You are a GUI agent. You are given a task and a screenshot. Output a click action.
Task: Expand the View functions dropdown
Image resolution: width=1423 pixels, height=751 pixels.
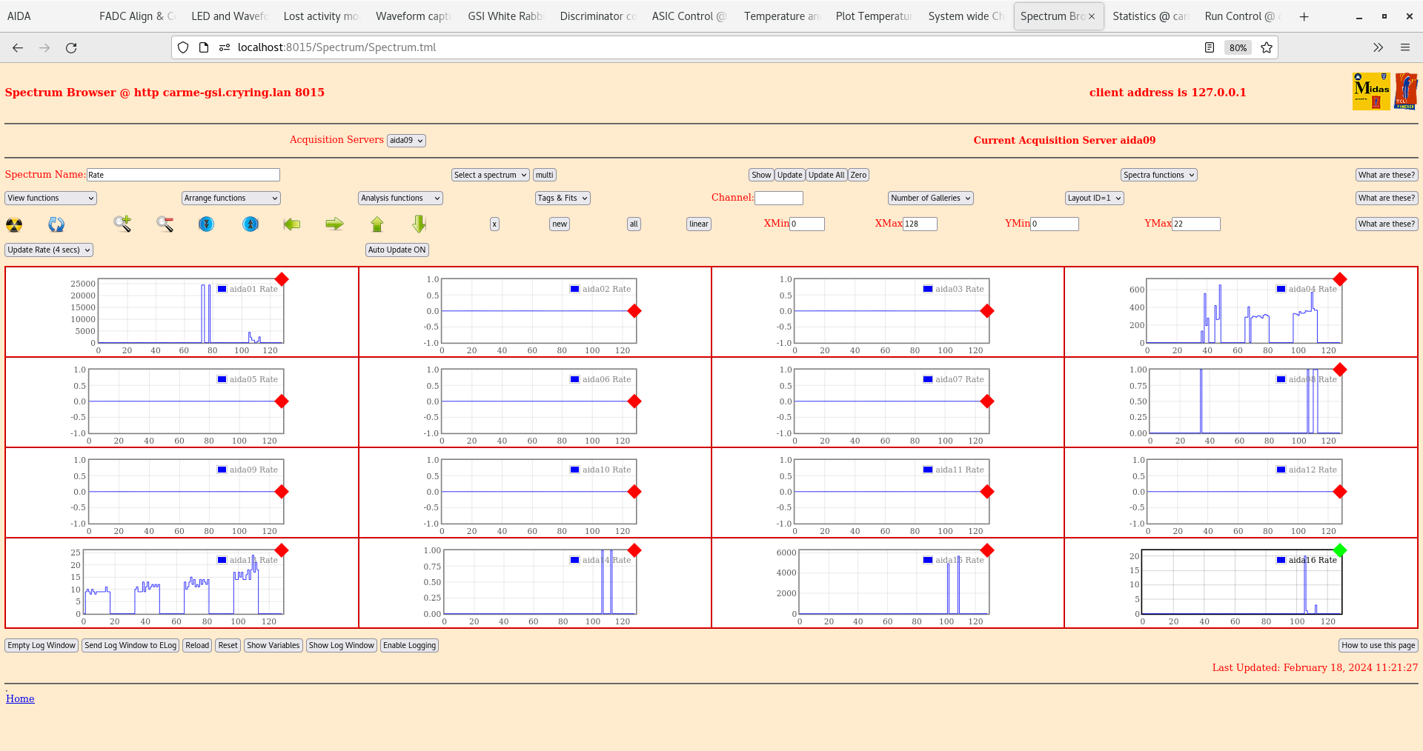click(x=50, y=198)
